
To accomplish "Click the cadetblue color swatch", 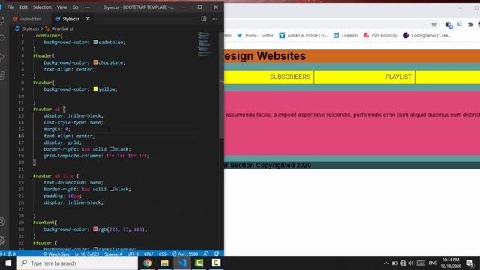I will (x=95, y=42).
